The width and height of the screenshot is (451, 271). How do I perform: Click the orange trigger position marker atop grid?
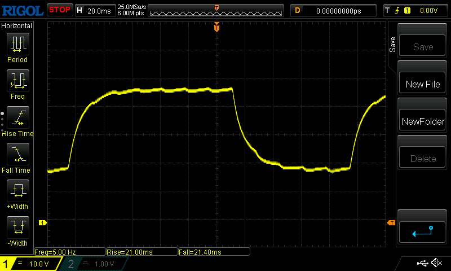[x=216, y=28]
